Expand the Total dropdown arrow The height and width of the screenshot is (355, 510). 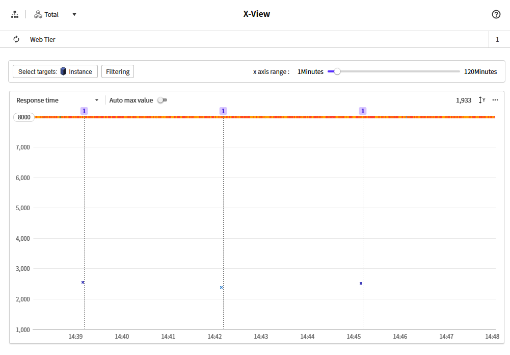pos(74,14)
